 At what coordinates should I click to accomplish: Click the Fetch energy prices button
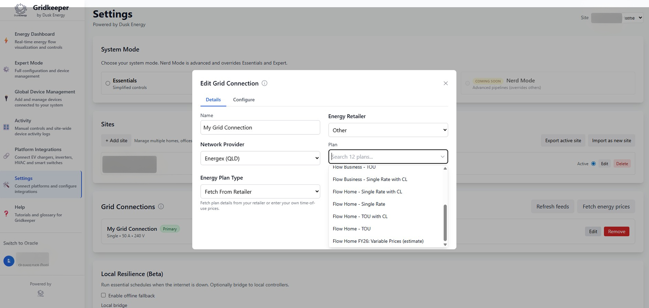[606, 206]
